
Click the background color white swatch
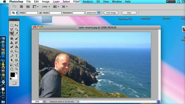click(16, 77)
